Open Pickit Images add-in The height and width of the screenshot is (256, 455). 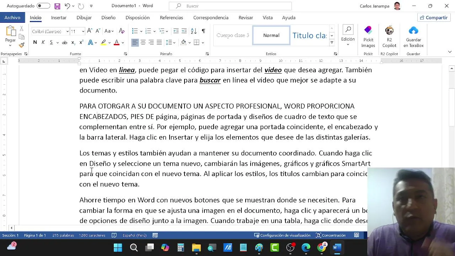point(368,37)
